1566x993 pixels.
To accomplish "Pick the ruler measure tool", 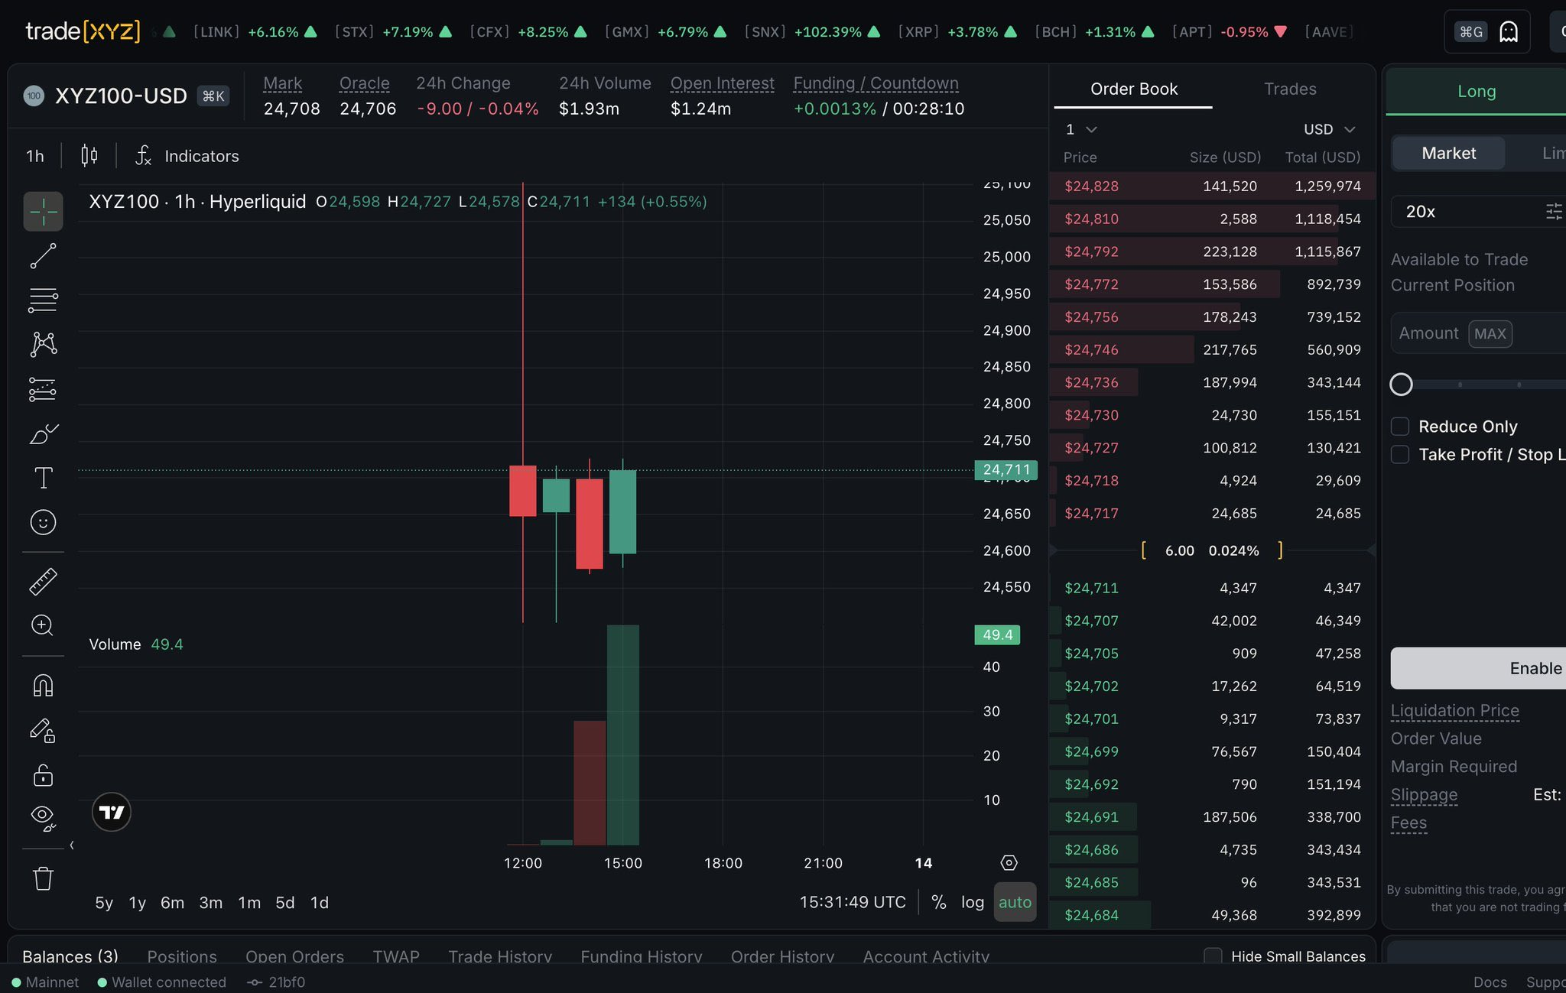I will (43, 582).
